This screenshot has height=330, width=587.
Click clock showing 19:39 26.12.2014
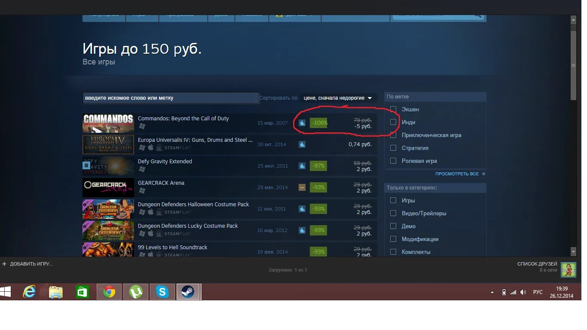point(562,292)
